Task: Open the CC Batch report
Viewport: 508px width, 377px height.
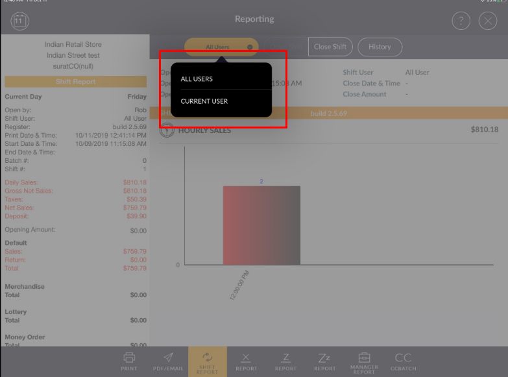Action: 403,361
